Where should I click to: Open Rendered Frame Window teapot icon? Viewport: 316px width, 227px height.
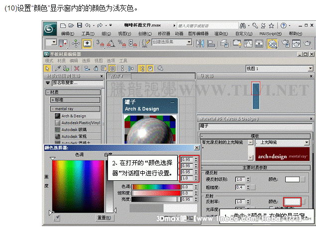click(297, 44)
